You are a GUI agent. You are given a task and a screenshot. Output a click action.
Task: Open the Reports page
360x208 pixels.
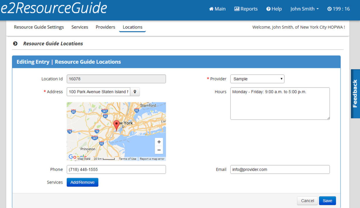246,9
